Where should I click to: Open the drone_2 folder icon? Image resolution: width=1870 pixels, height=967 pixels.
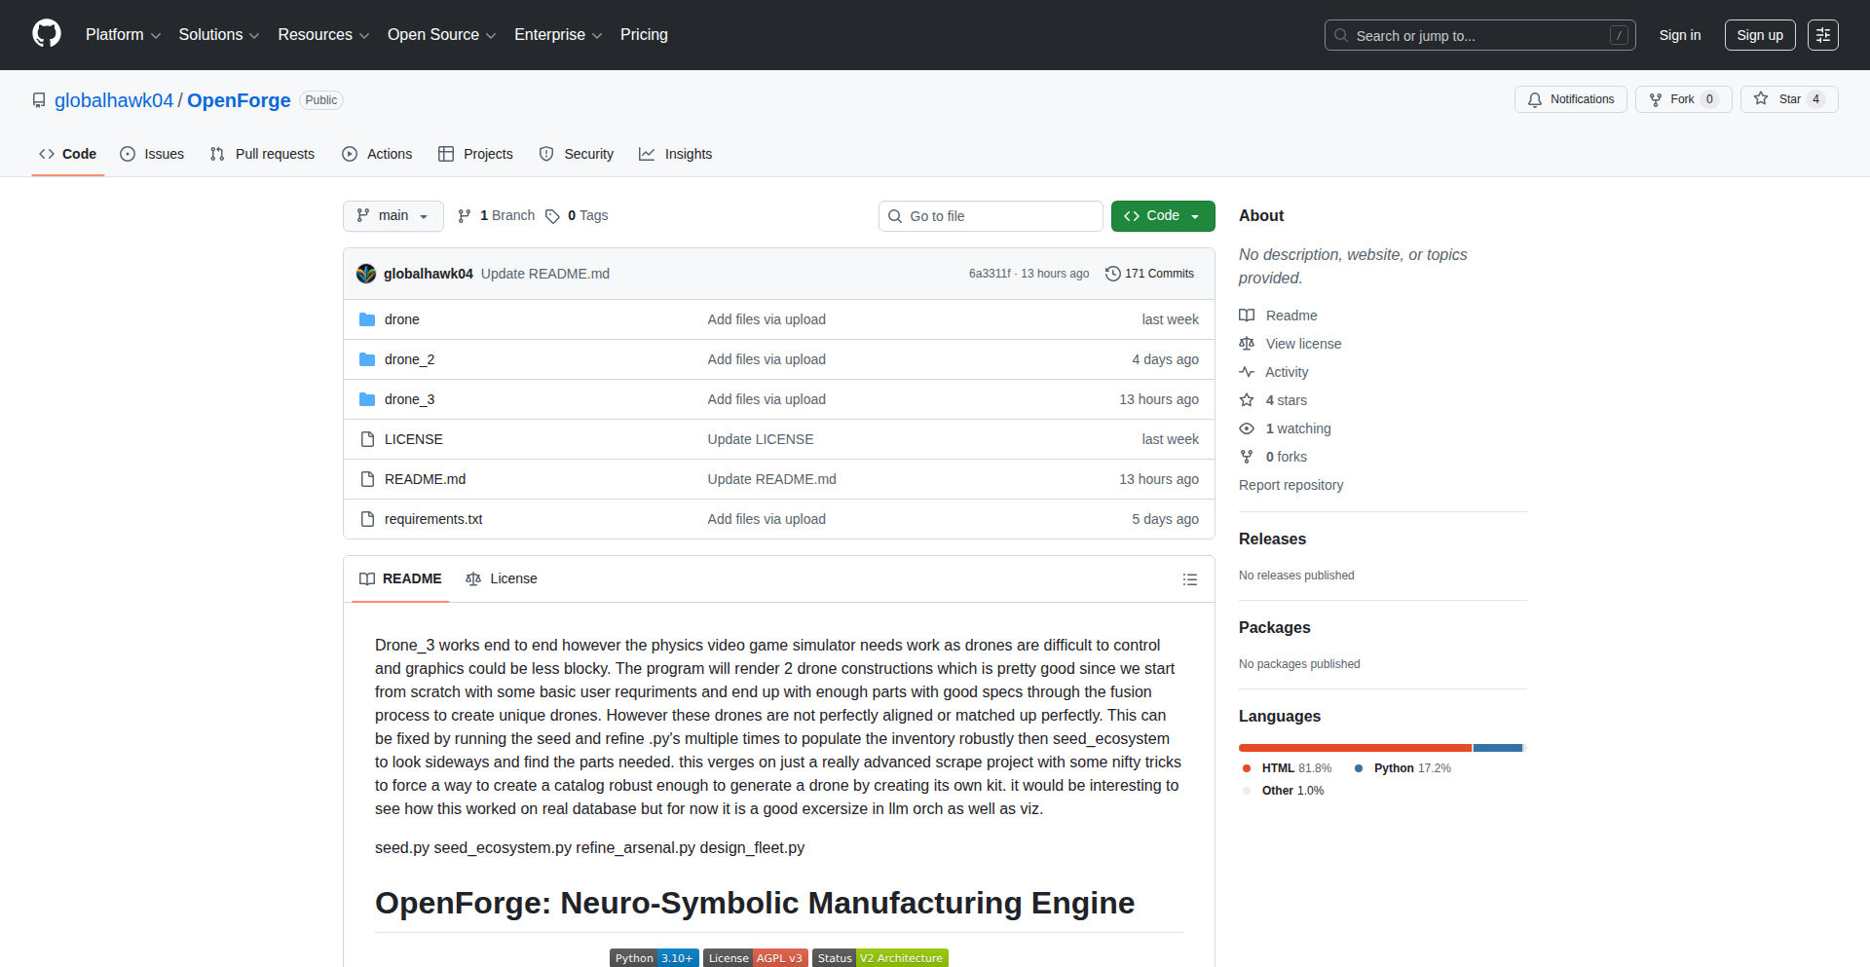367,358
